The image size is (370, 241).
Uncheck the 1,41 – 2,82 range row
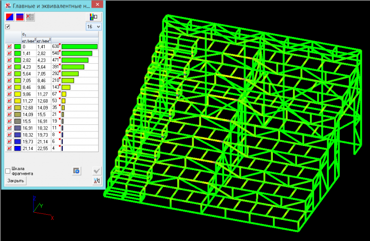9,53
